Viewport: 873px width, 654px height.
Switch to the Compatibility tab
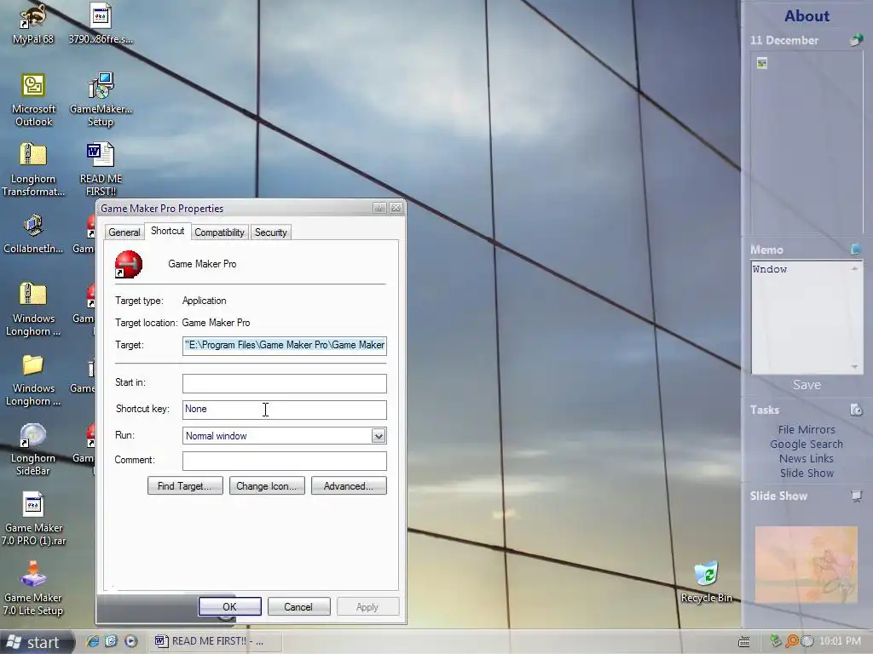click(219, 232)
